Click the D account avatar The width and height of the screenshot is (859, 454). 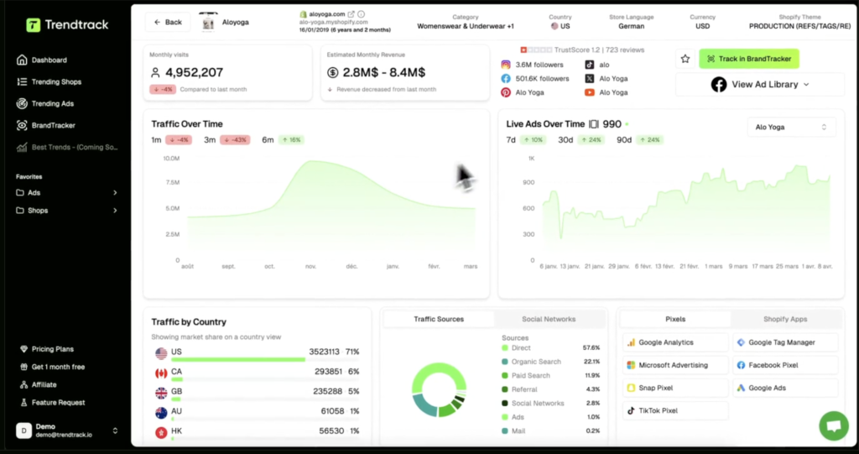23,431
